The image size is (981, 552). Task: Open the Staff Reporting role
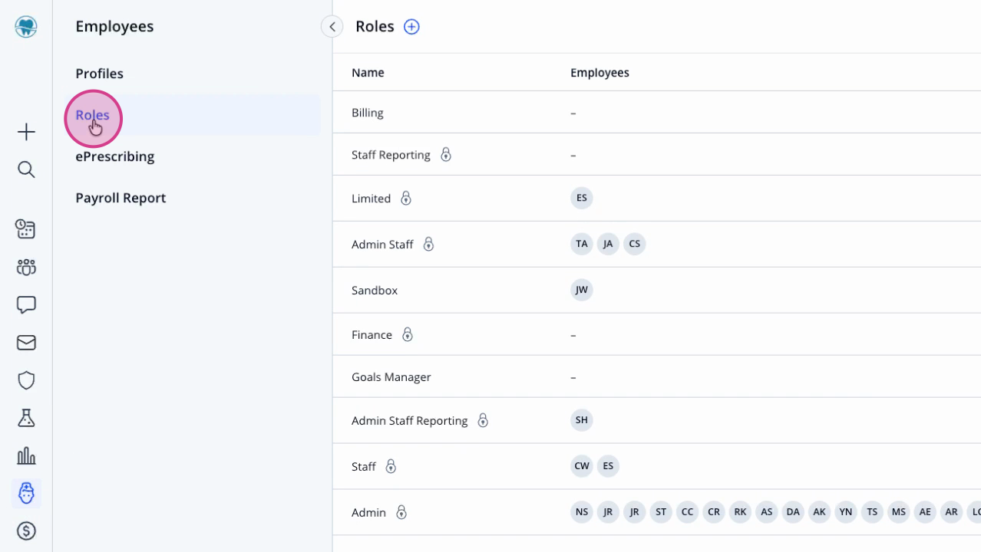click(x=391, y=155)
